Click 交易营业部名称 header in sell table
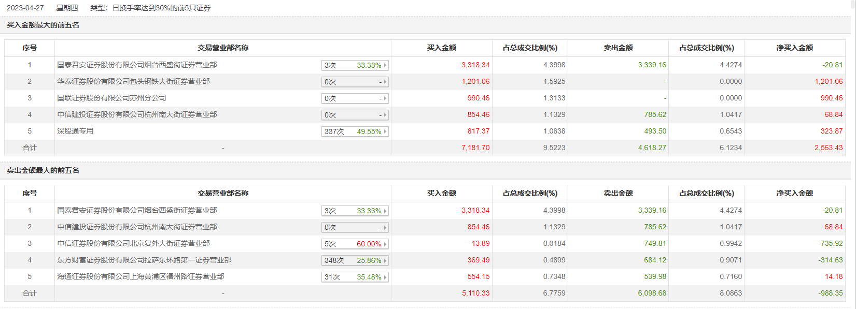Screen dimensions: 856x309 point(222,193)
